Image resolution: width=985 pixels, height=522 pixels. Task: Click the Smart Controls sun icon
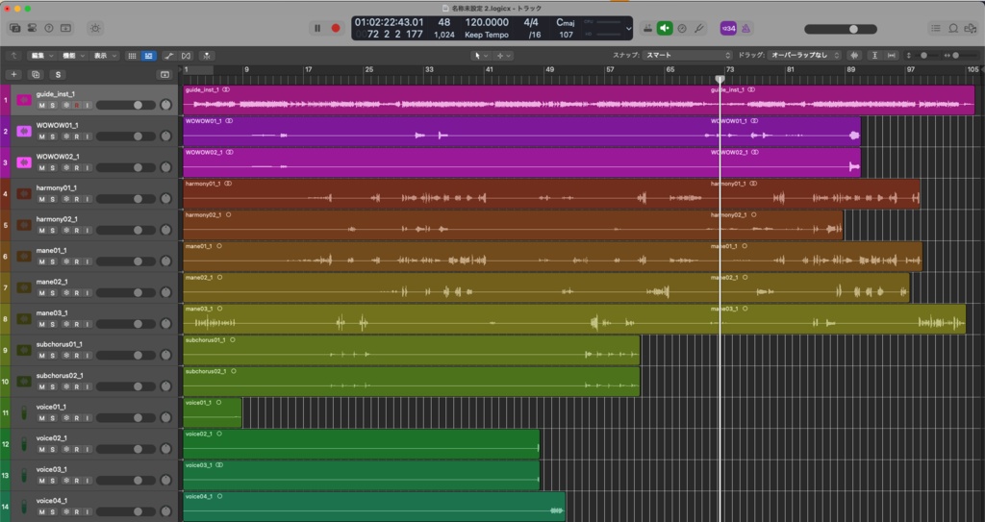click(x=95, y=28)
